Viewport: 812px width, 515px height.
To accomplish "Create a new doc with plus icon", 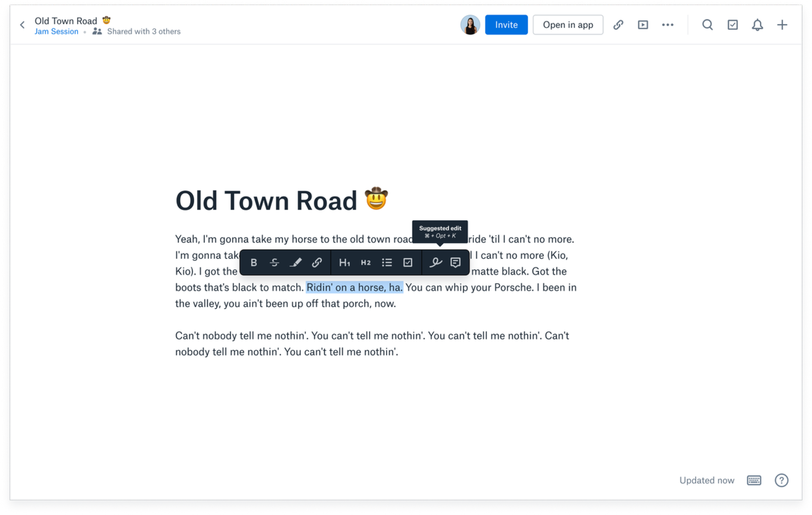I will pyautogui.click(x=782, y=25).
